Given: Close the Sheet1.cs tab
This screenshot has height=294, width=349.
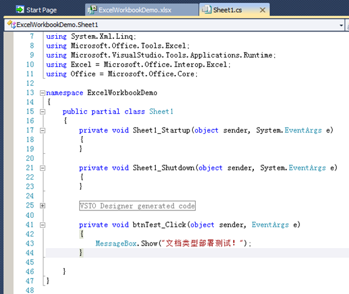Looking at the screenshot, I should pyautogui.click(x=262, y=10).
